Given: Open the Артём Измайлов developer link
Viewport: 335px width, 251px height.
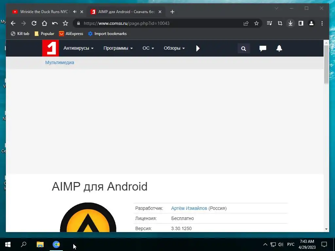Looking at the screenshot, I should coord(189,208).
